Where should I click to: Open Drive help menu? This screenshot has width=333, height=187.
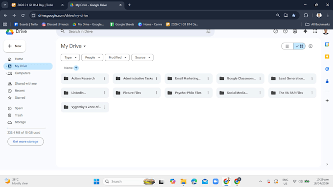(285, 31)
